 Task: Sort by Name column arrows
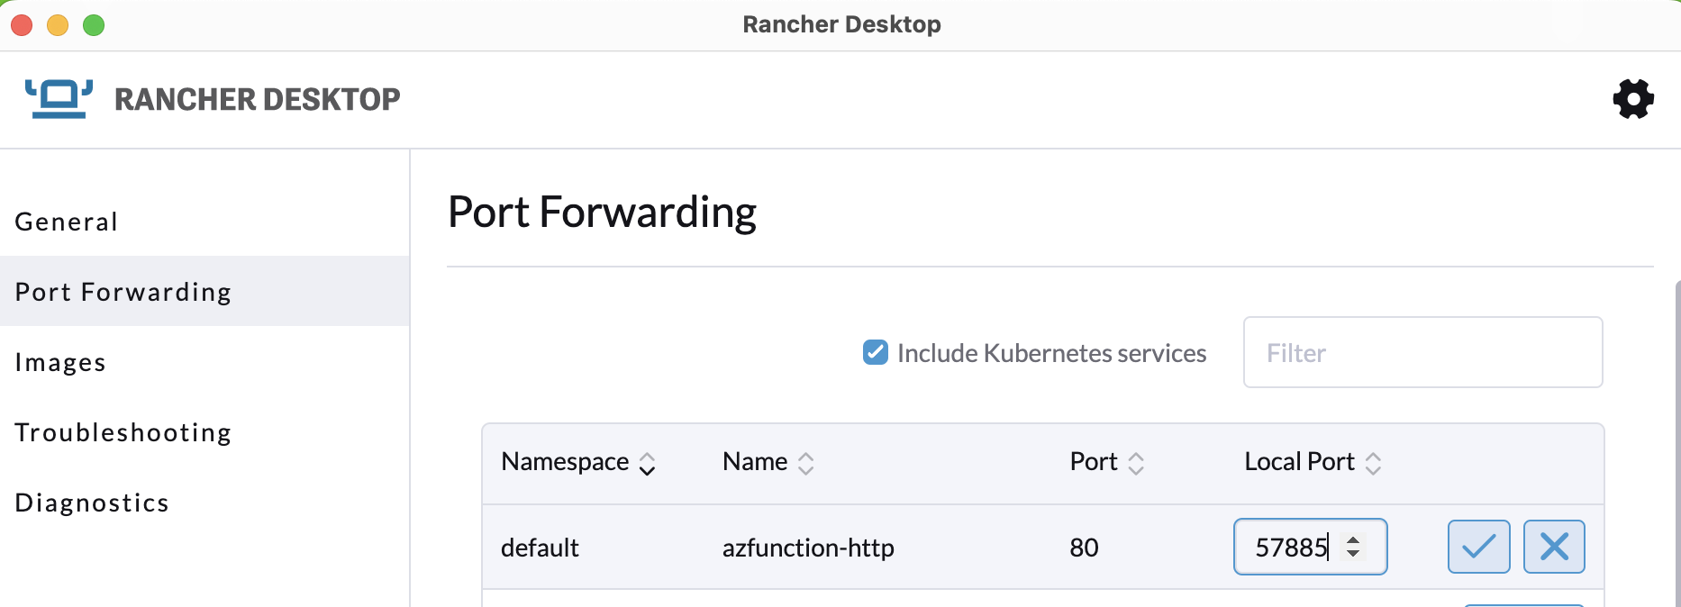pos(805,464)
